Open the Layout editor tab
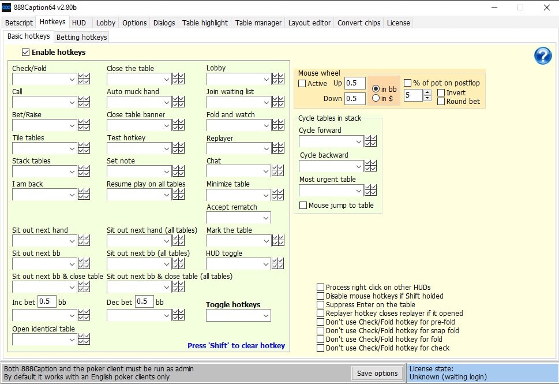This screenshot has width=559, height=384. click(309, 23)
